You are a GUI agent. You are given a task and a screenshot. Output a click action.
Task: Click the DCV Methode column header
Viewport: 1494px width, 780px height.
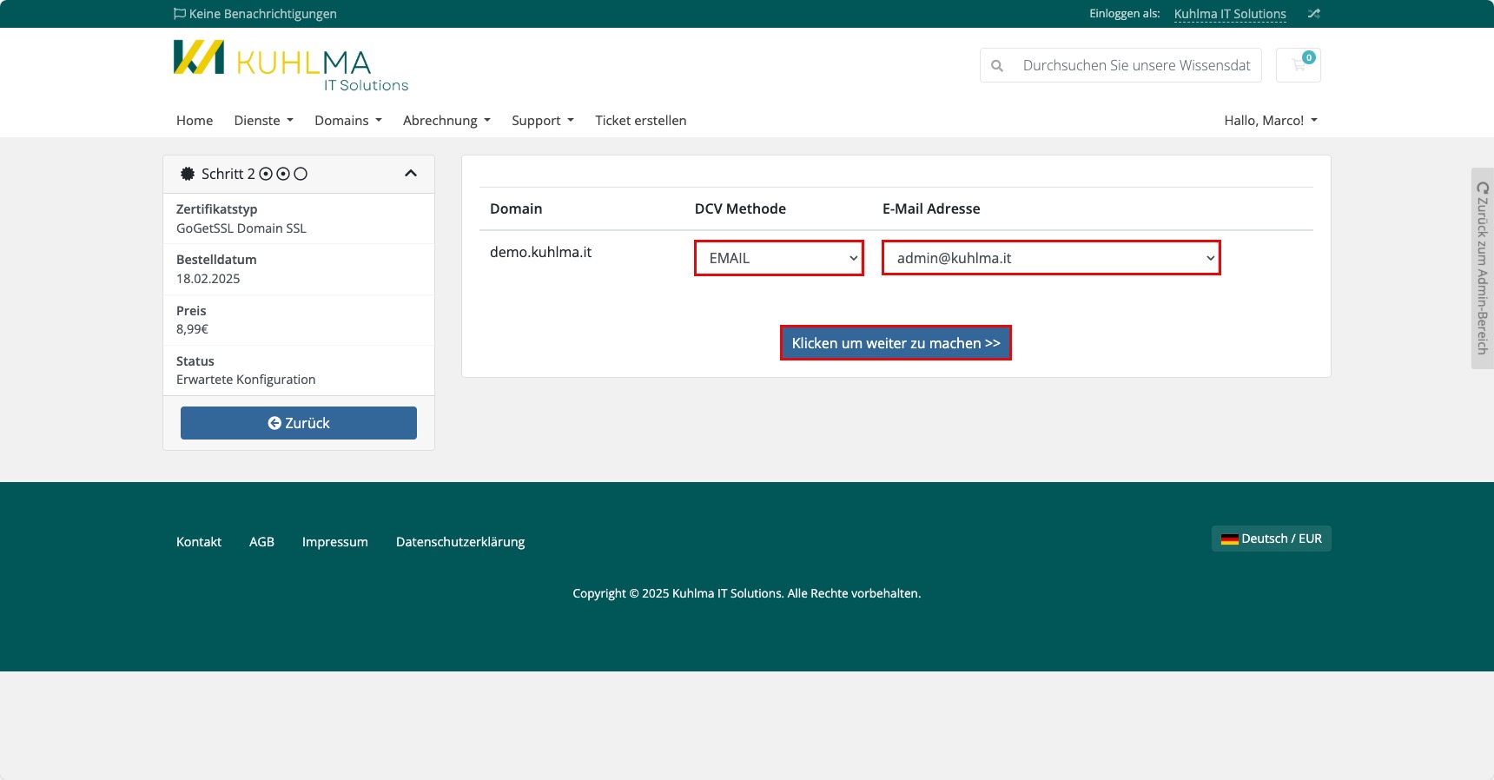740,208
